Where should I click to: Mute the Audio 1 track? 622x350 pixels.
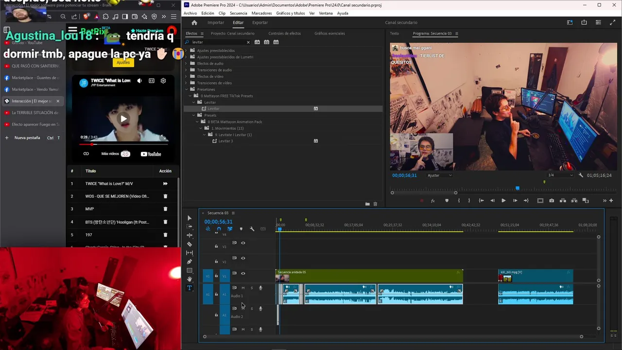coord(243,288)
